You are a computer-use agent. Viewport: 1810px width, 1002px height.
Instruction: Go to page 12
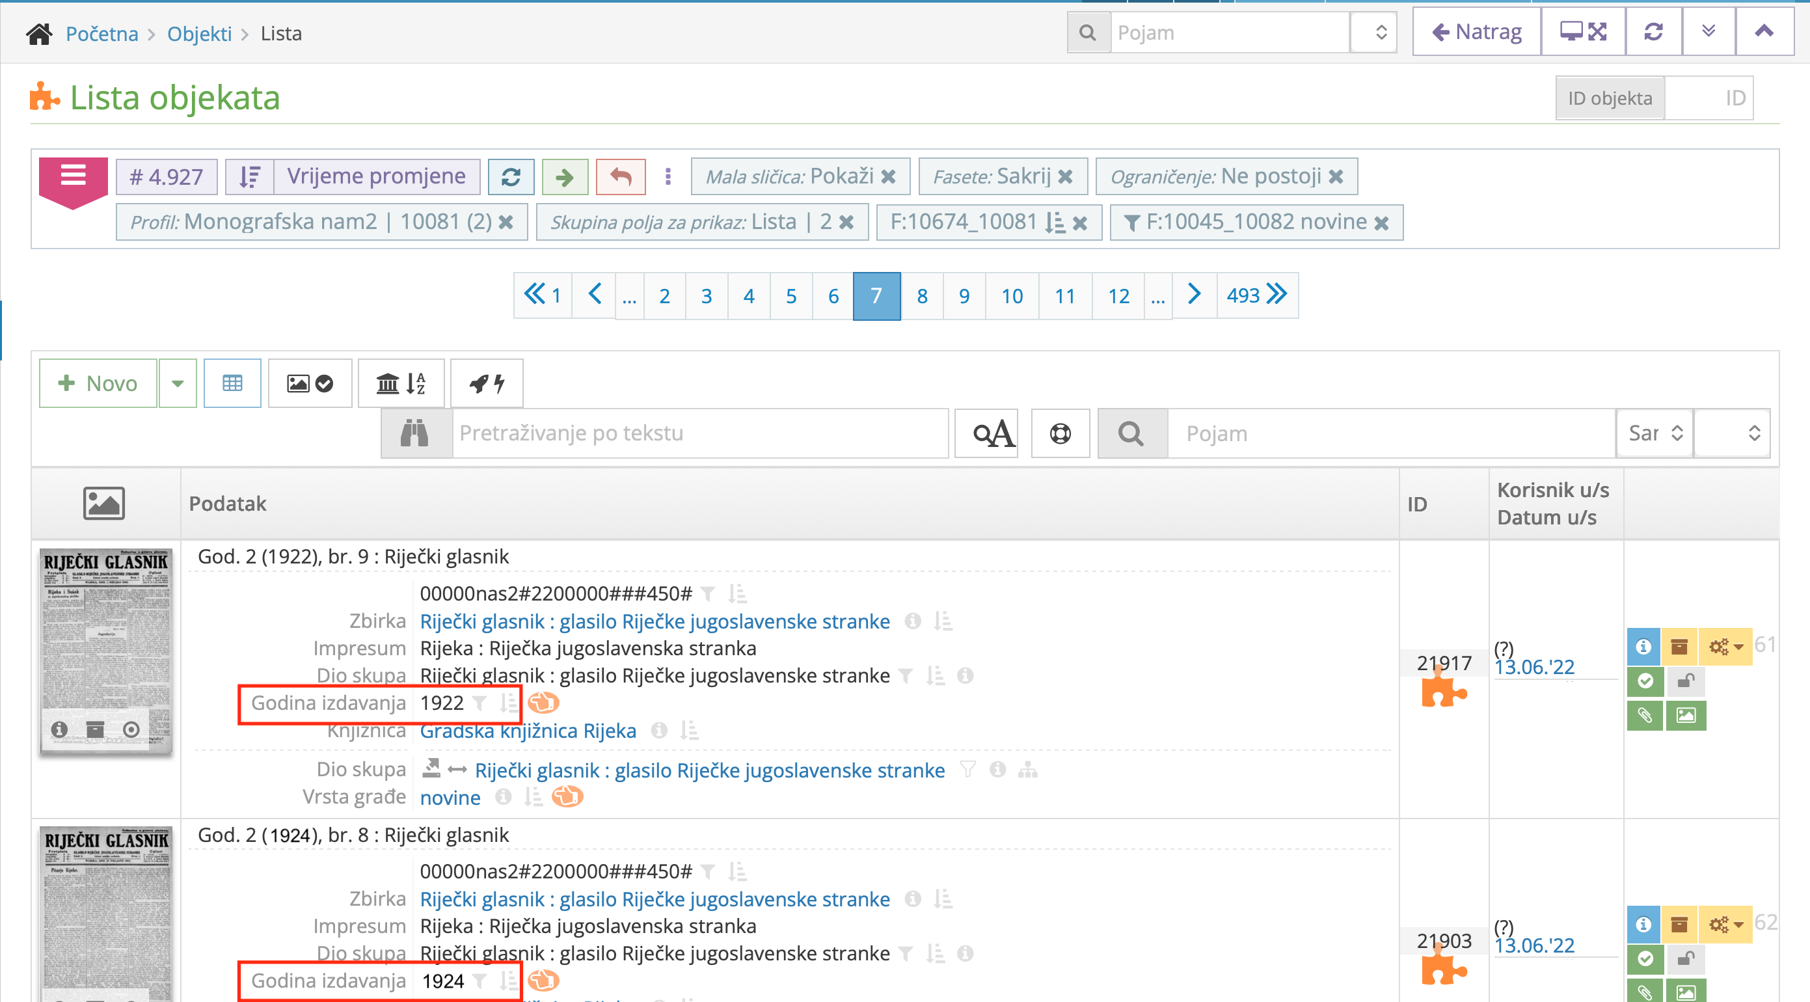[x=1118, y=295]
